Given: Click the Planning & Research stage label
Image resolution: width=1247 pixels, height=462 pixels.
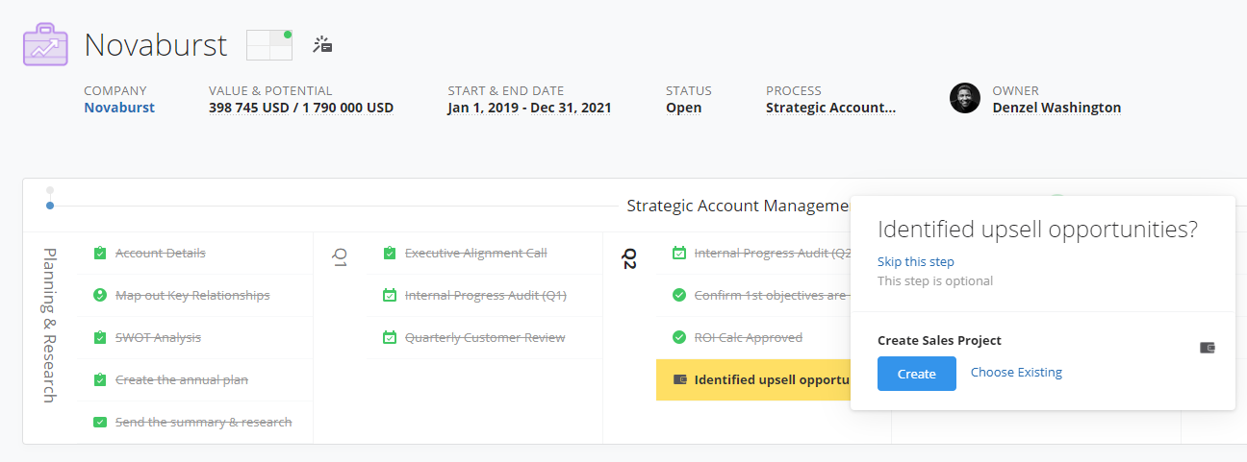Looking at the screenshot, I should (x=50, y=326).
